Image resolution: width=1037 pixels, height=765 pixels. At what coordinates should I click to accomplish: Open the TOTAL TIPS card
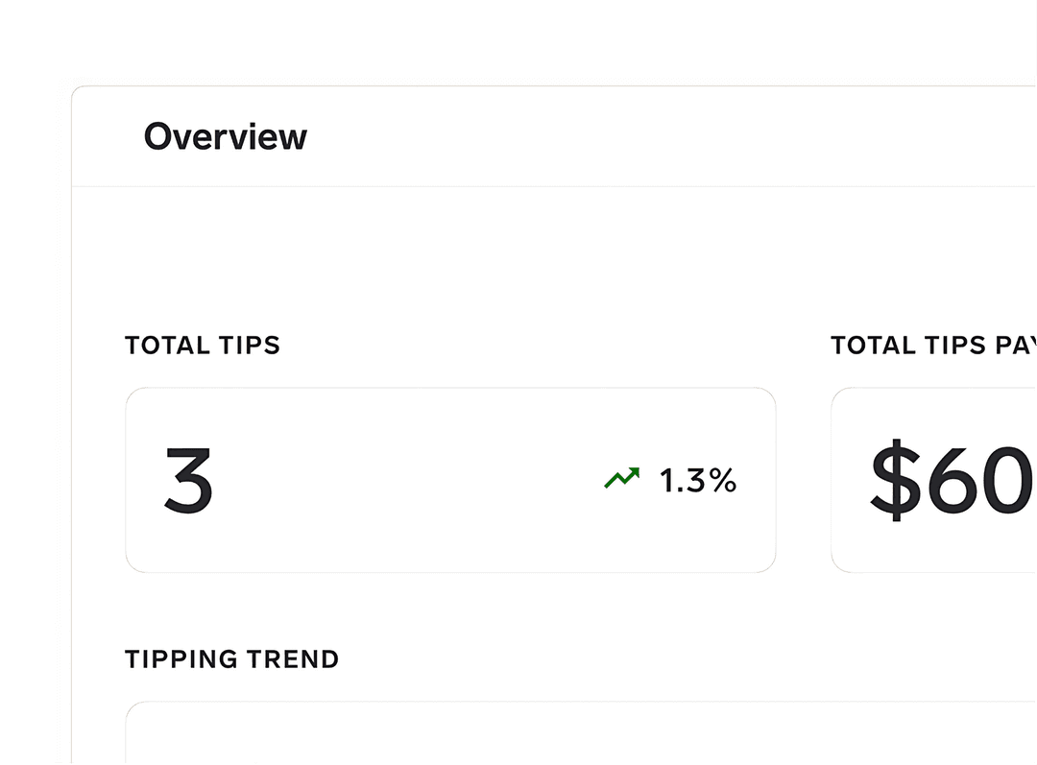(x=450, y=478)
